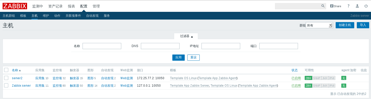
Task: Focus the 名称 filter field
Action: [x=102, y=46]
